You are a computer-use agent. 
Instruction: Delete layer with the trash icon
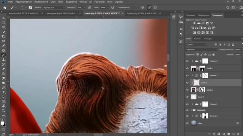pos(238,134)
